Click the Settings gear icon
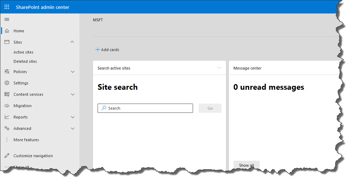 tap(7, 83)
